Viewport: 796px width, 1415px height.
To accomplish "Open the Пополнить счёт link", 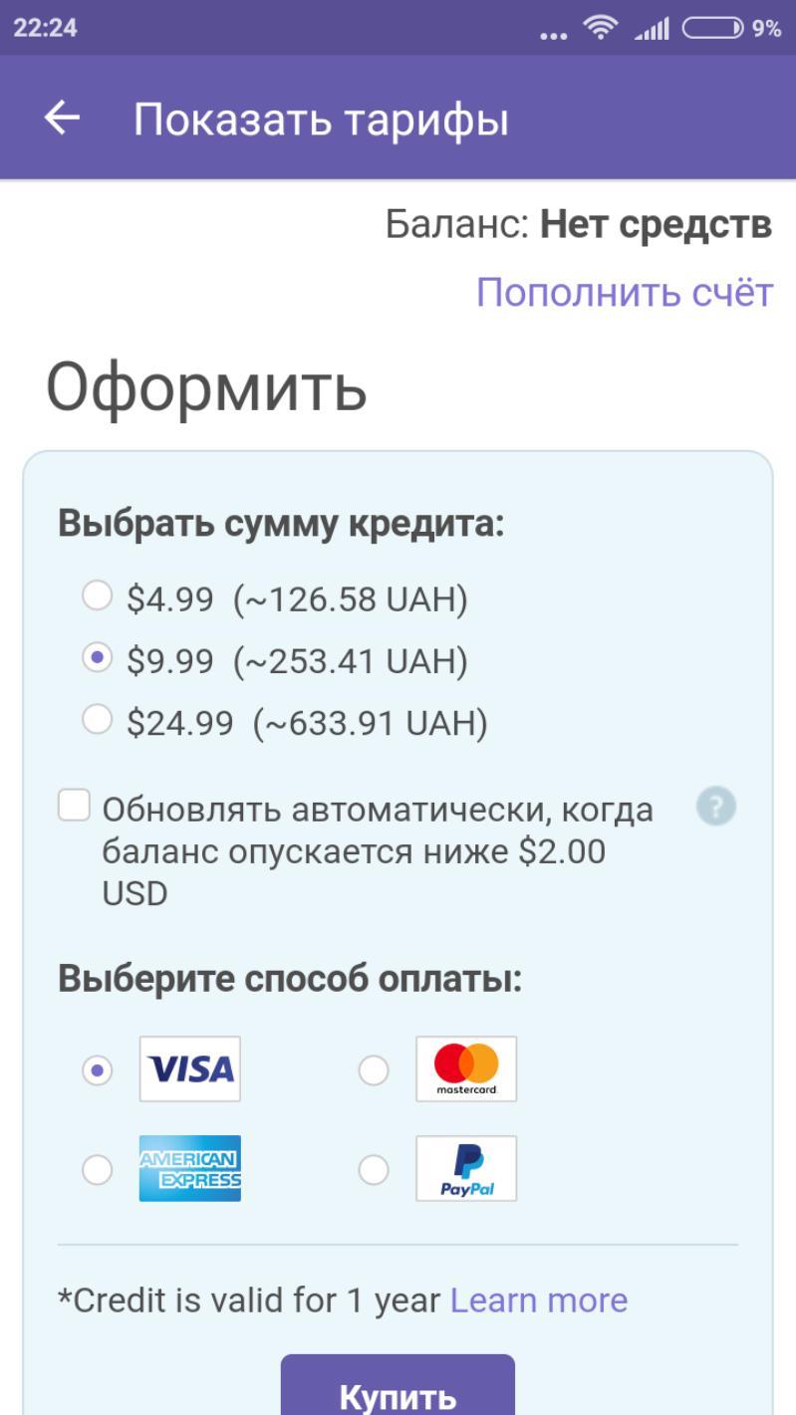I will click(624, 293).
